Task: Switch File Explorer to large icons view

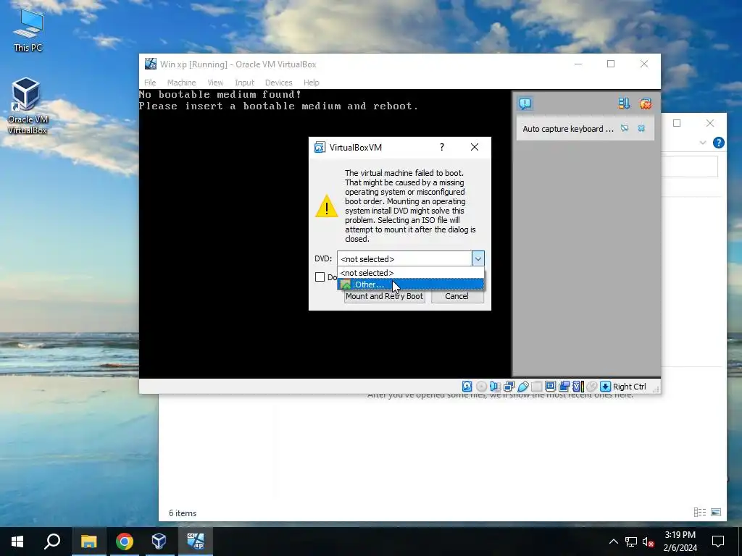Action: click(x=716, y=512)
